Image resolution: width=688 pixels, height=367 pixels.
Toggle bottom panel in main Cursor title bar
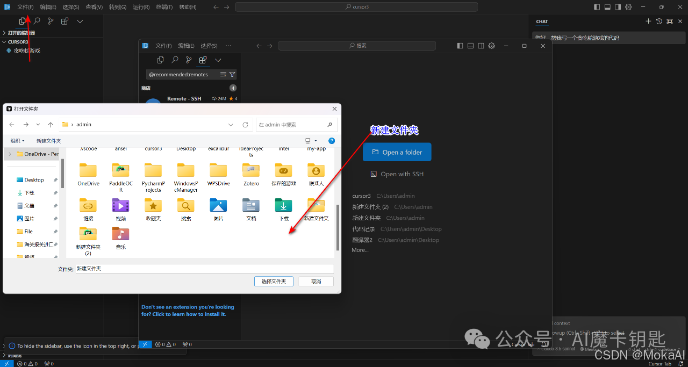pos(607,7)
